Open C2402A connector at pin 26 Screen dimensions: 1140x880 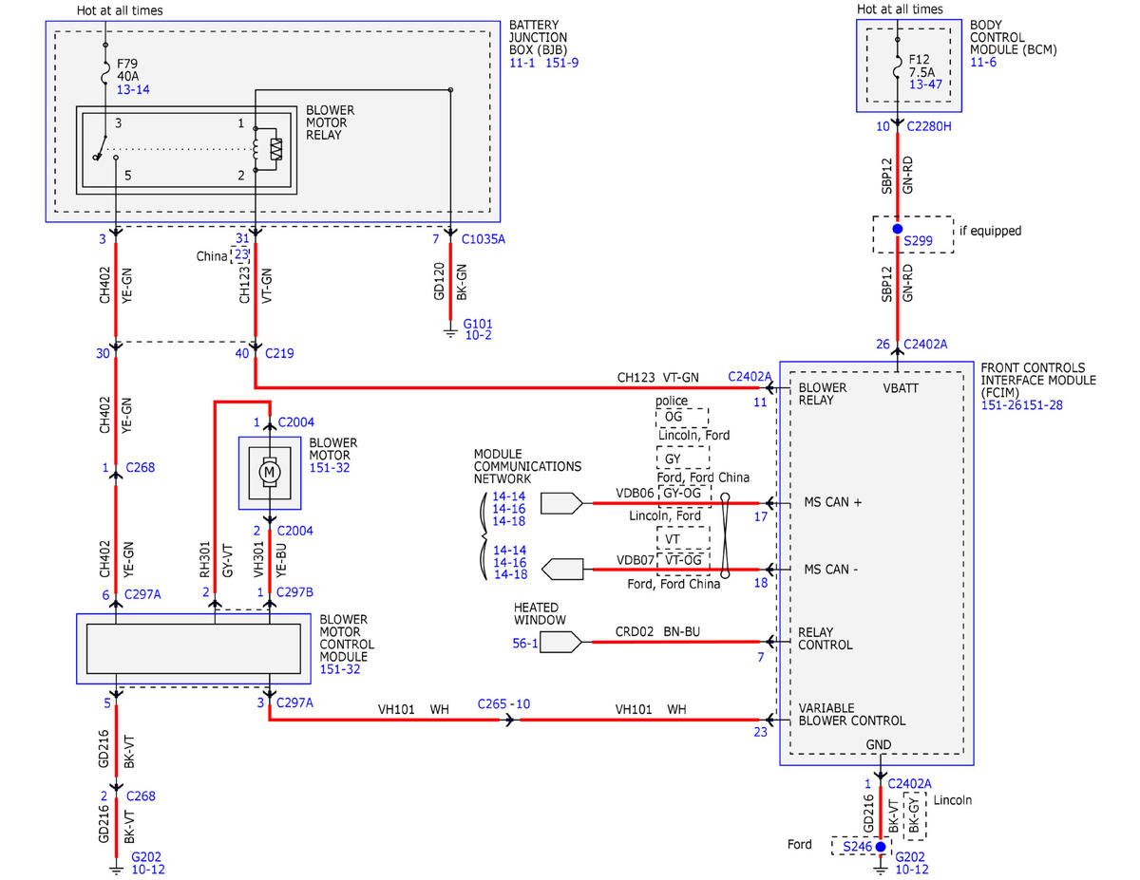click(x=925, y=345)
